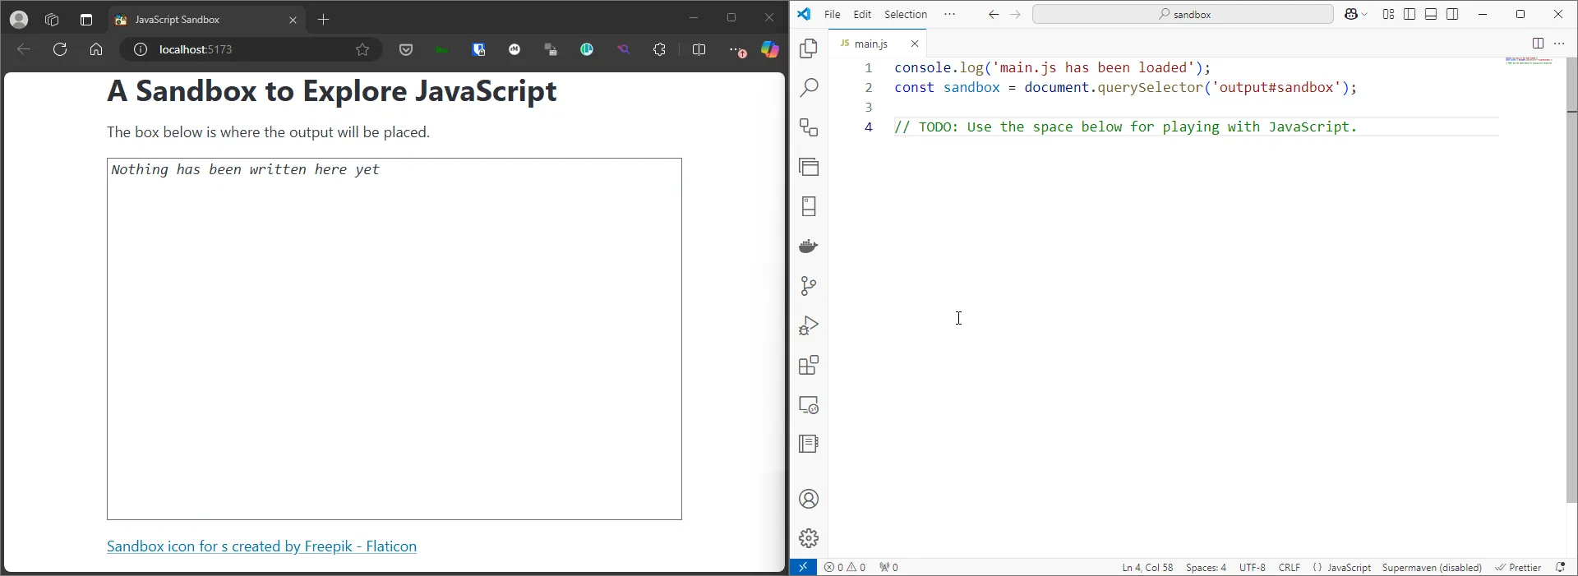Click the VS Code sandbox command center search
This screenshot has height=576, width=1578.
click(x=1183, y=14)
